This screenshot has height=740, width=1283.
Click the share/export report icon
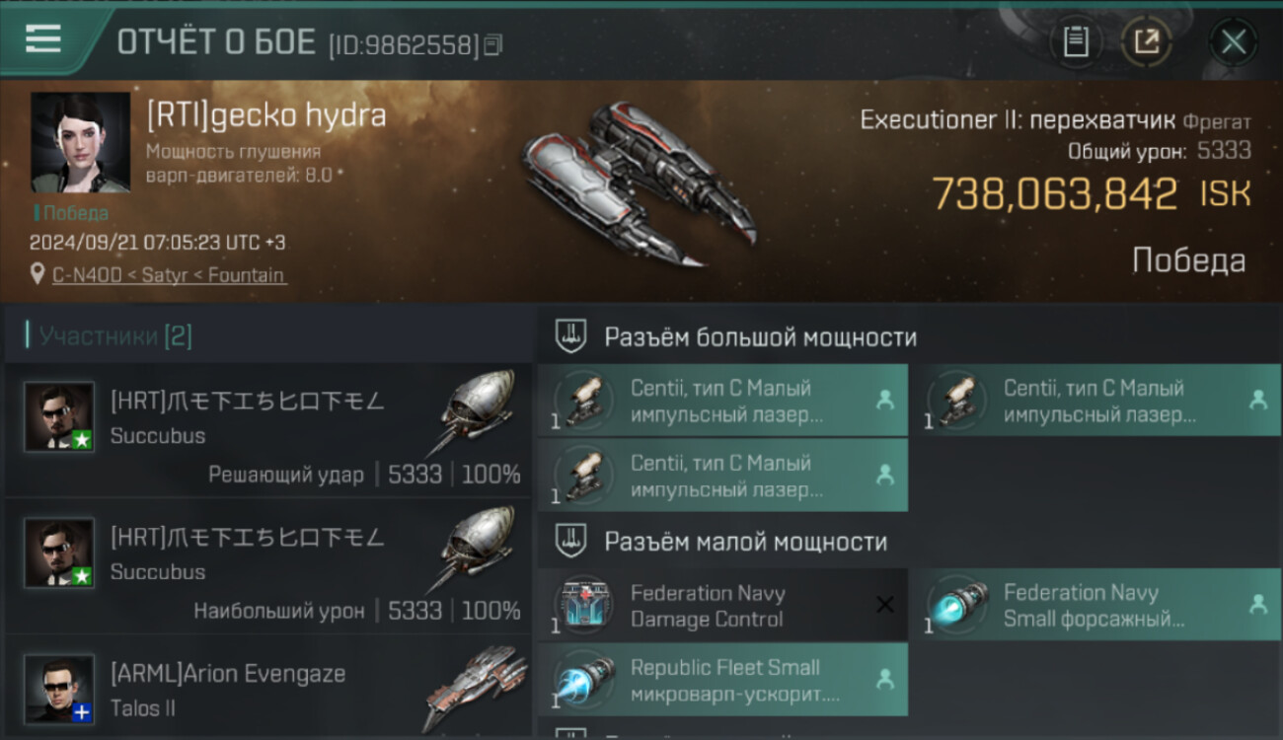tap(1147, 41)
